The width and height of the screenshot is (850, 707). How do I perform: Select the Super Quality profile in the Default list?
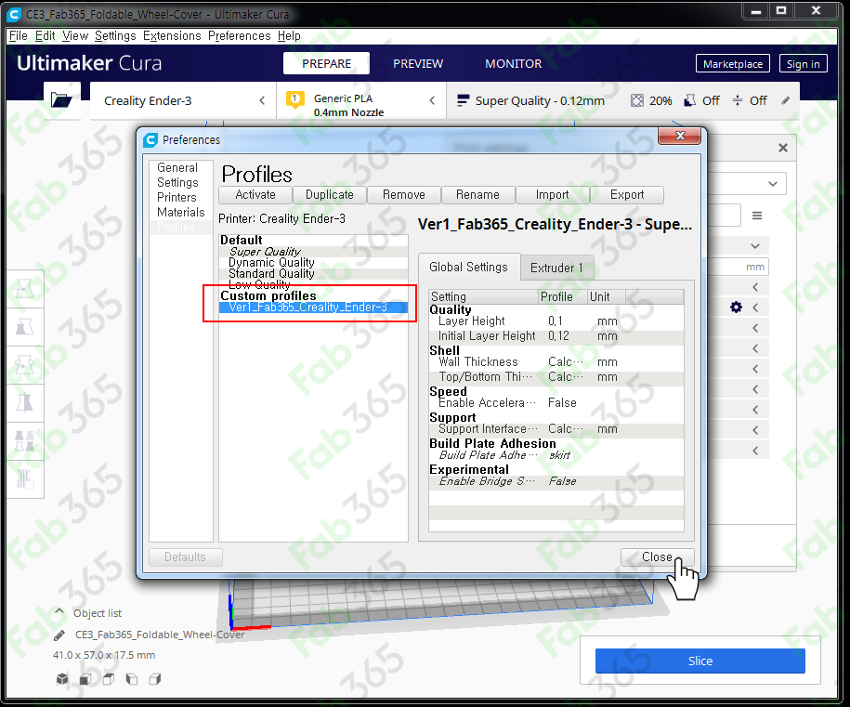[313, 252]
